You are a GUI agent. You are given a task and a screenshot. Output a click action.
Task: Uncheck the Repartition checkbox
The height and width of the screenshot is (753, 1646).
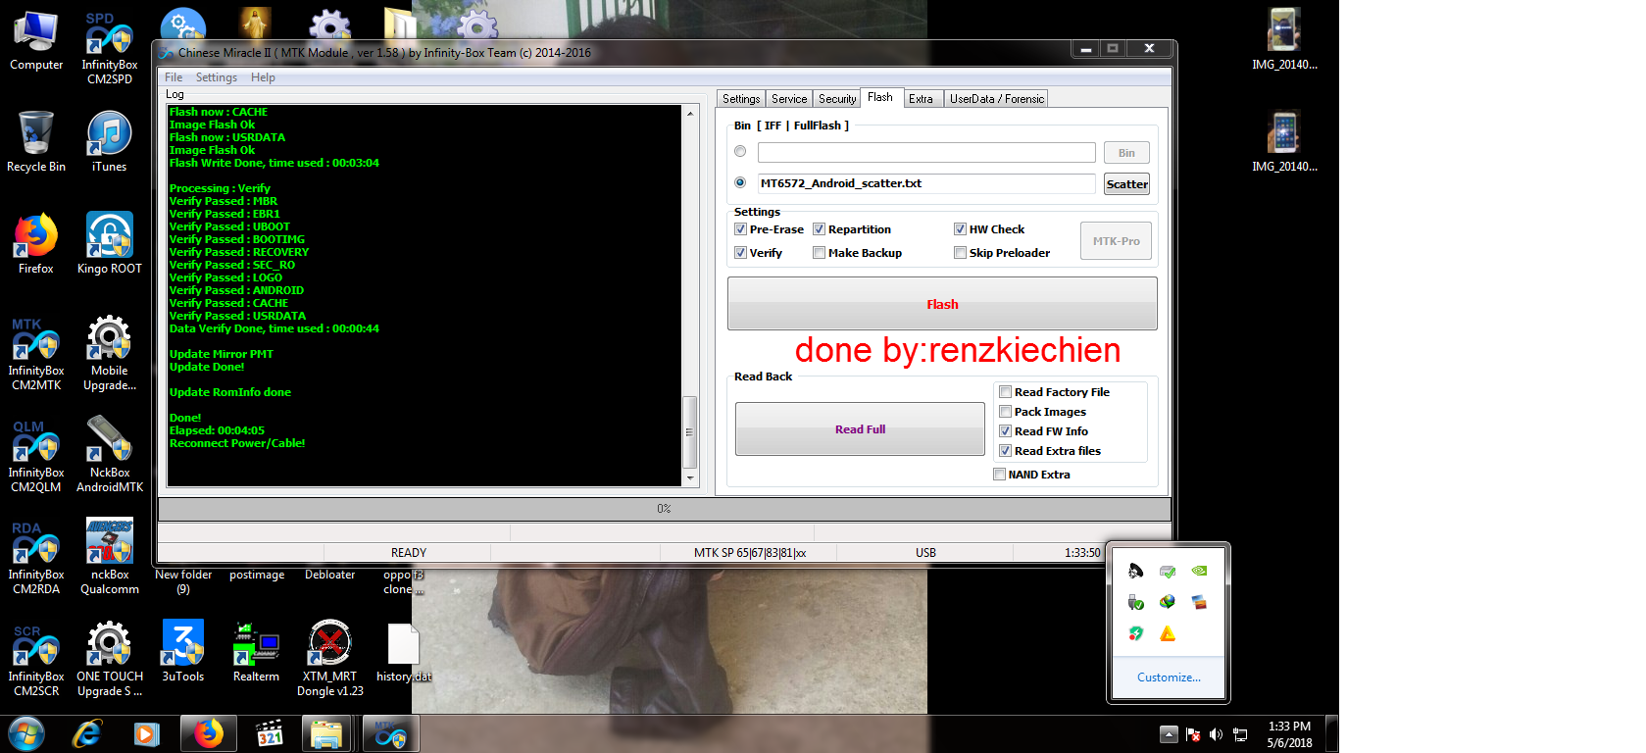pos(820,229)
